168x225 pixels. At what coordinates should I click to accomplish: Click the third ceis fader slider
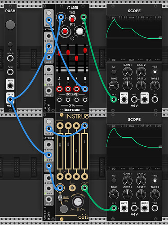[x=76, y=152]
